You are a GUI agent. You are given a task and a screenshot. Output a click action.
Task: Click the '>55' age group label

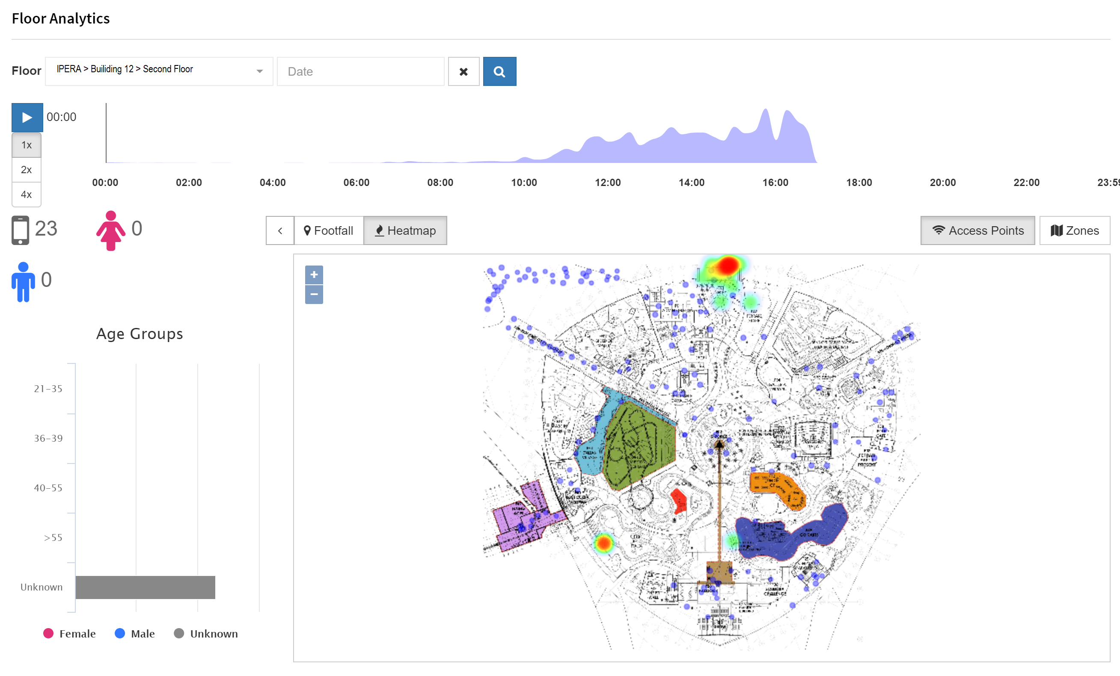pos(53,538)
